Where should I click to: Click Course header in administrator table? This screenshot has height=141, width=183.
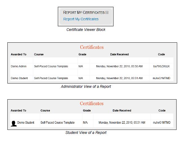pos(39,54)
